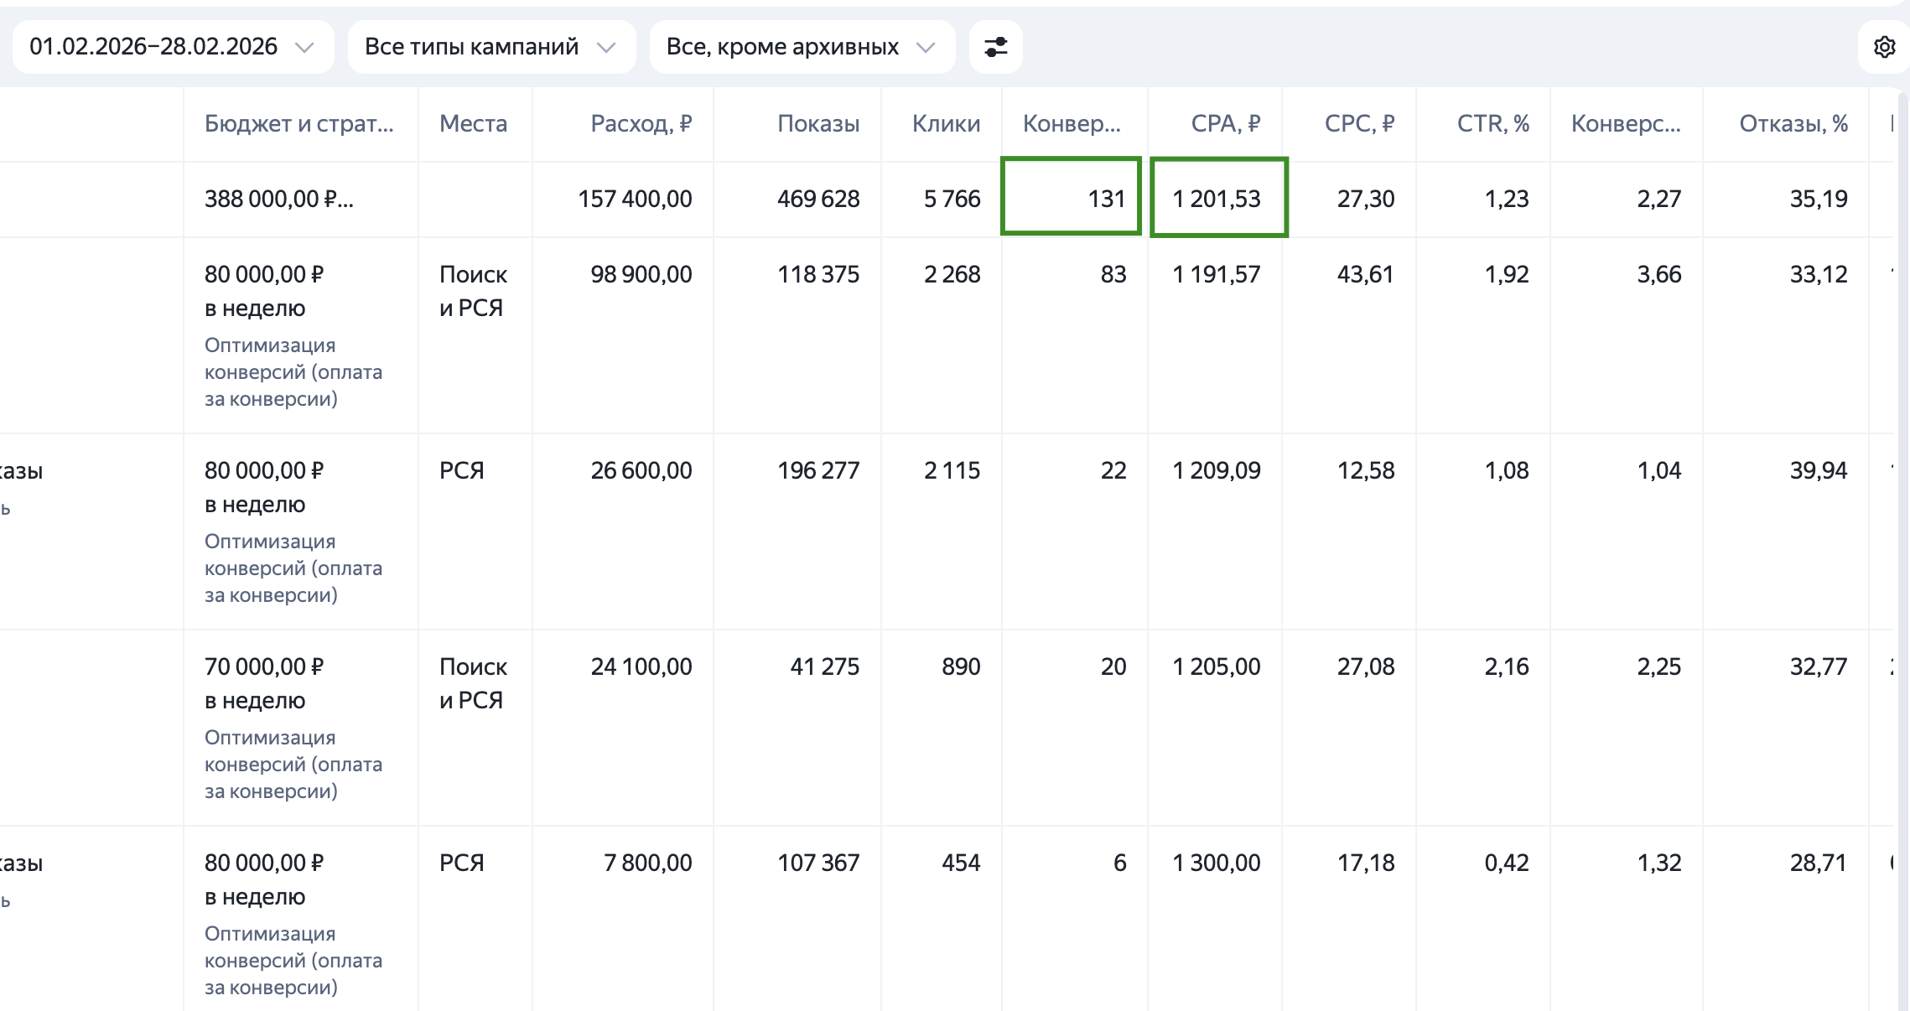The image size is (1910, 1011).
Task: Click the 'Бюджет и страт...' column header
Action: (298, 124)
